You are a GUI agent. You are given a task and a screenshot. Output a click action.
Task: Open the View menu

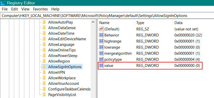coord(25,9)
